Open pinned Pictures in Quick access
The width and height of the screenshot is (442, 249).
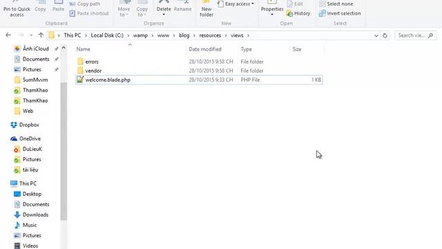tap(28, 69)
